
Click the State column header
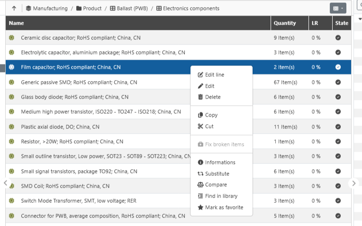point(342,23)
